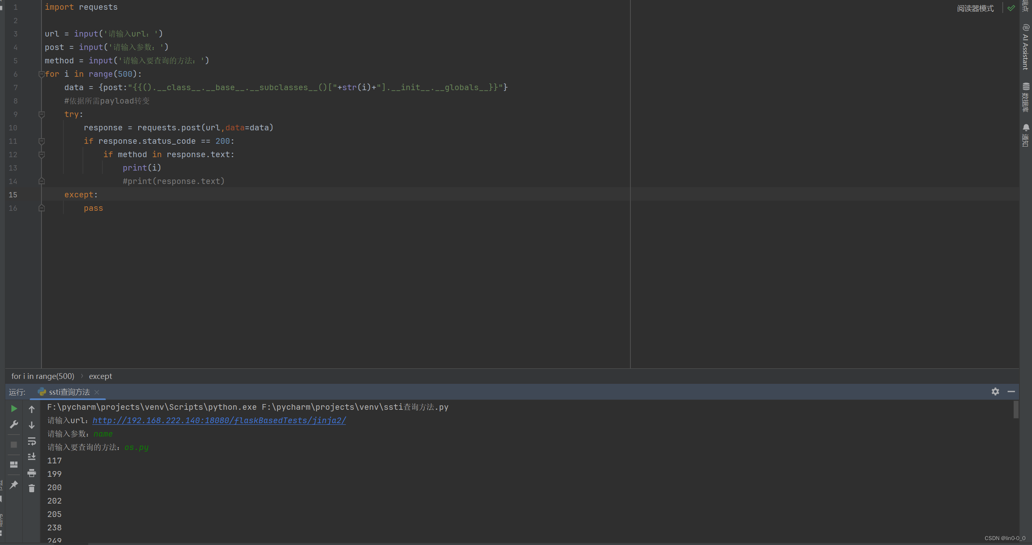Screen dimensions: 1032x545
Task: Print console output with printer icon
Action: [32, 473]
